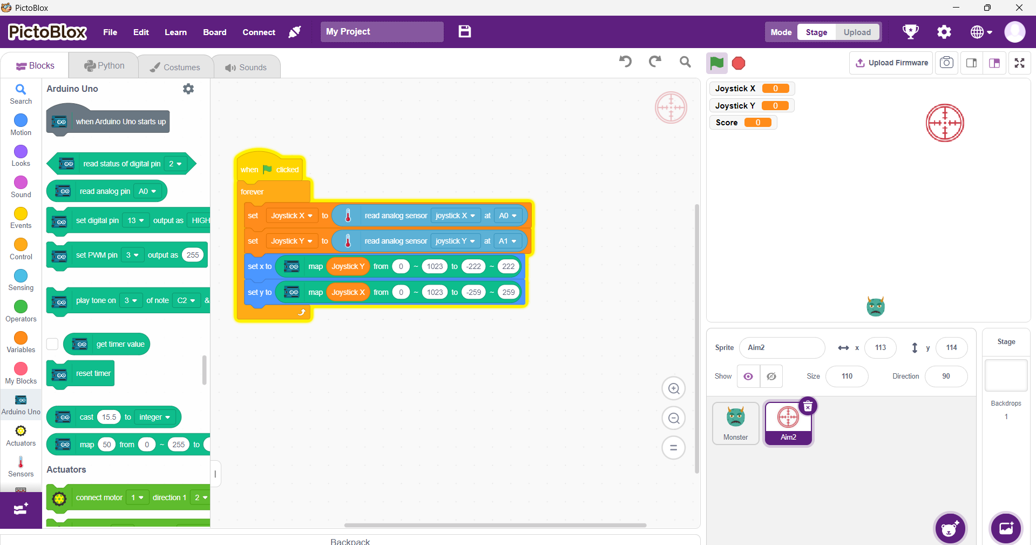Select the Monster sprite thumbnail
The width and height of the screenshot is (1036, 545).
[x=735, y=423]
